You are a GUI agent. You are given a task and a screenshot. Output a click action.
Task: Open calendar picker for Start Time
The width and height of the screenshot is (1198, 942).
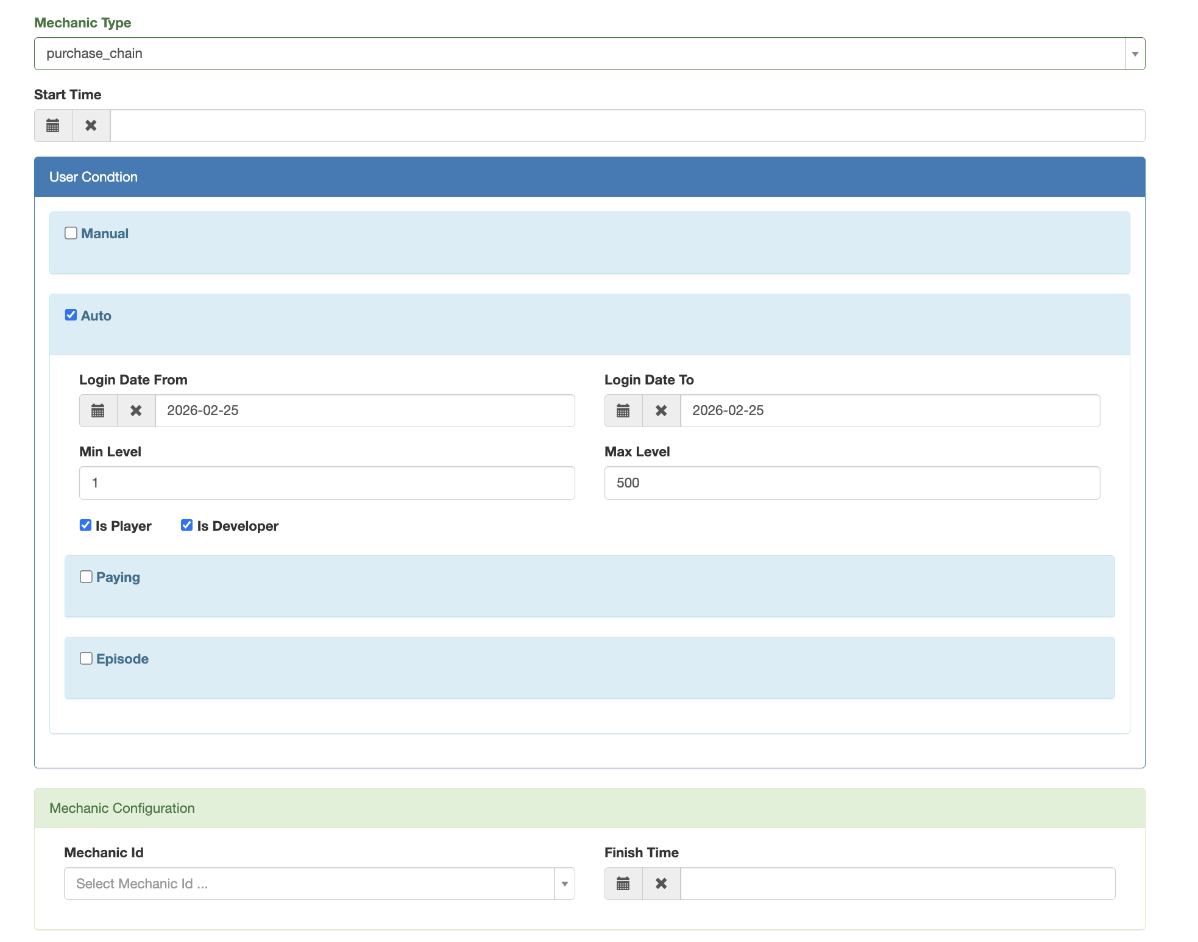pos(53,126)
